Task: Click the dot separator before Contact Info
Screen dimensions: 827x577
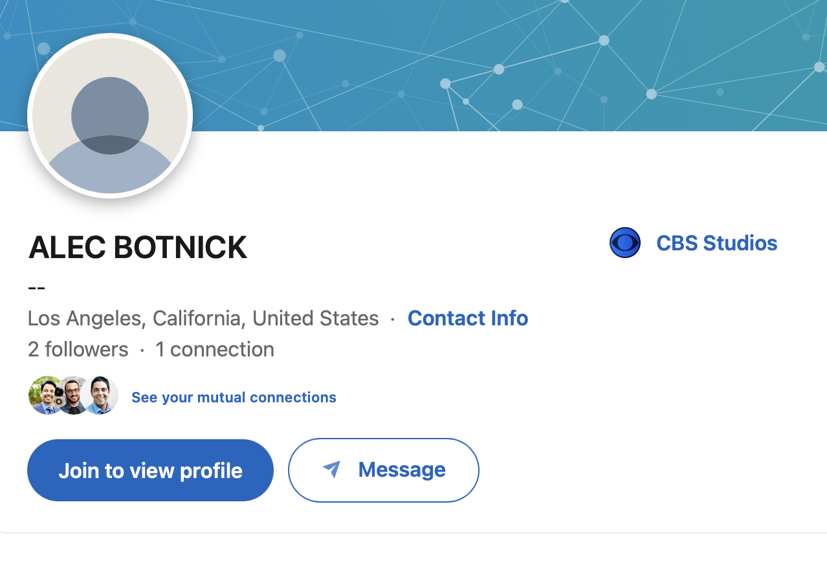Action: (x=393, y=319)
